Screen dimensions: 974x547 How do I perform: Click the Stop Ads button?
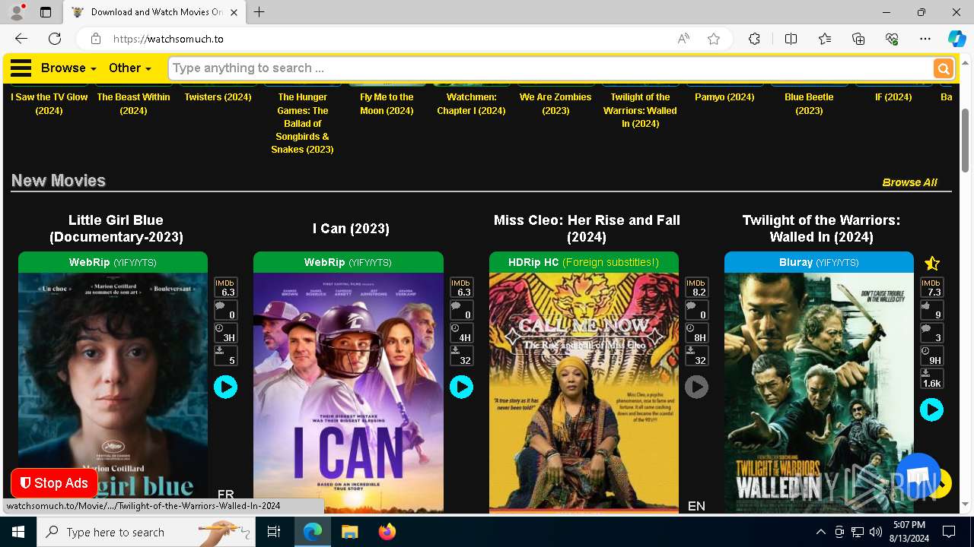point(54,483)
